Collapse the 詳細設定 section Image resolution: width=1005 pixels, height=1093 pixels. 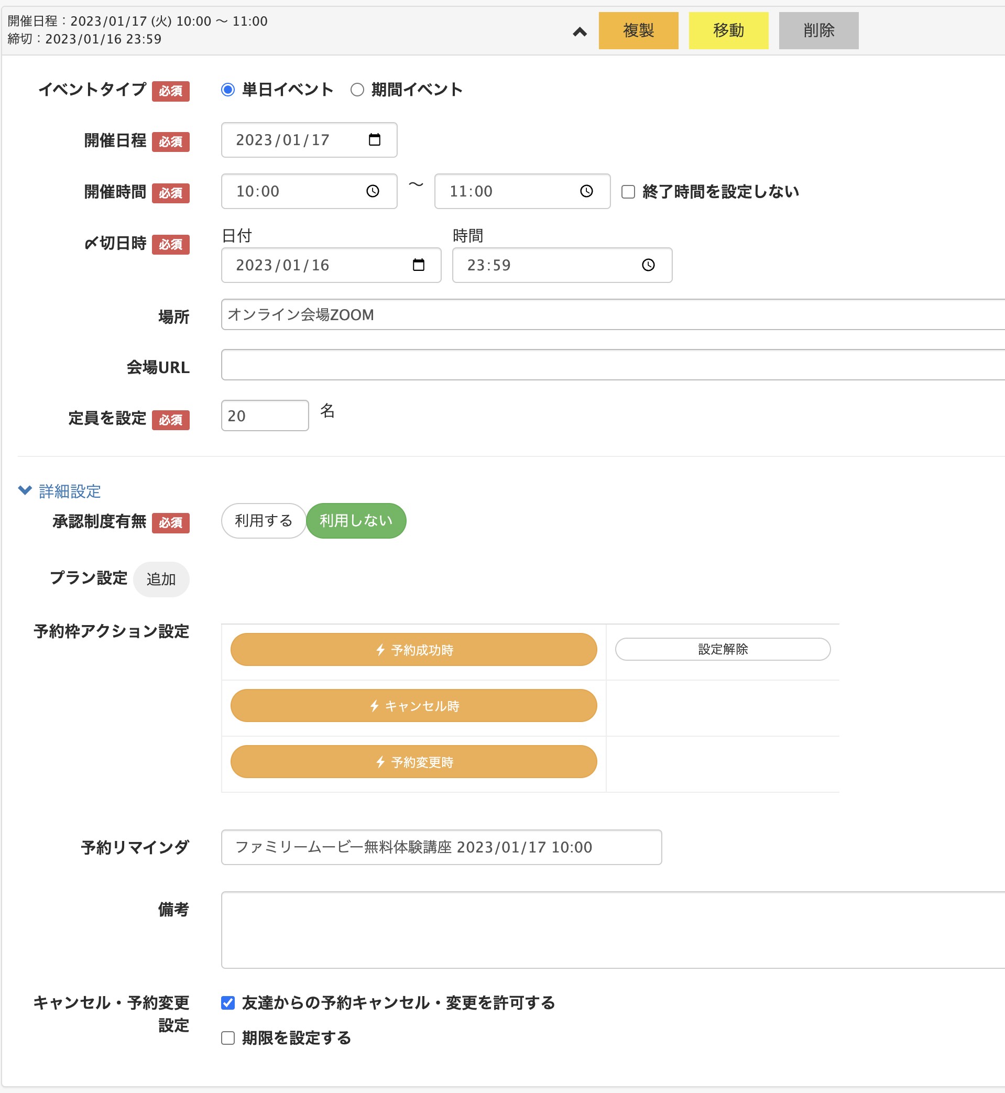point(60,491)
